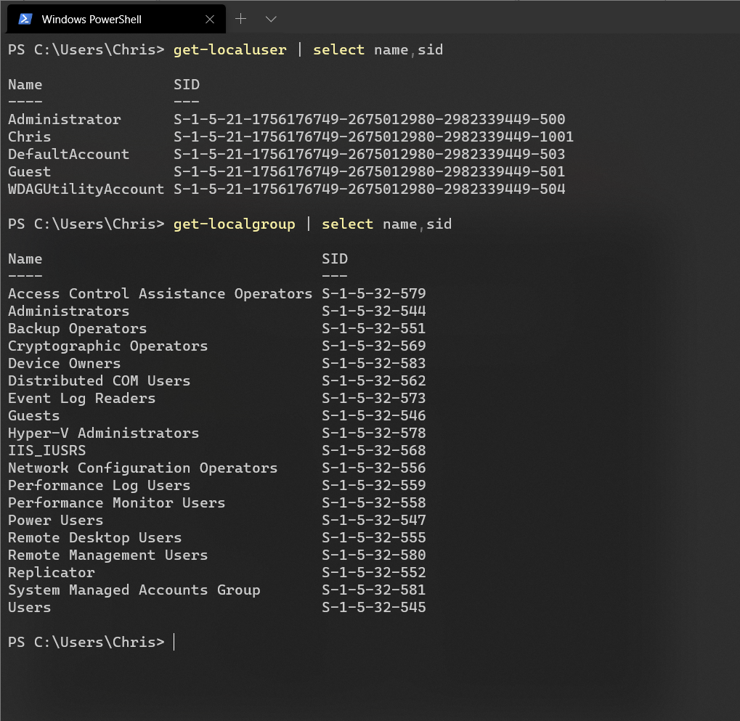Click the Backup Operators group name
Screen dimensions: 740x721
pyautogui.click(x=78, y=329)
